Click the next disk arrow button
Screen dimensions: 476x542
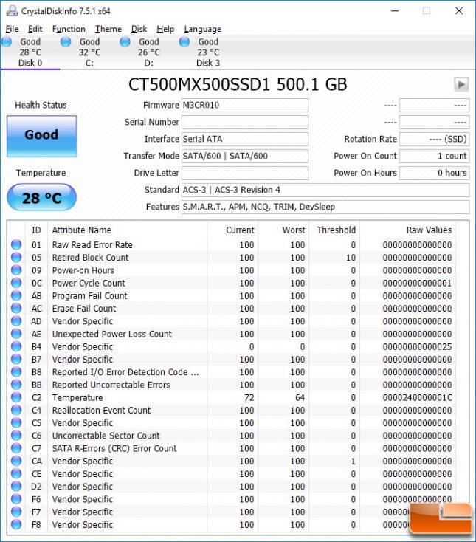(x=461, y=84)
